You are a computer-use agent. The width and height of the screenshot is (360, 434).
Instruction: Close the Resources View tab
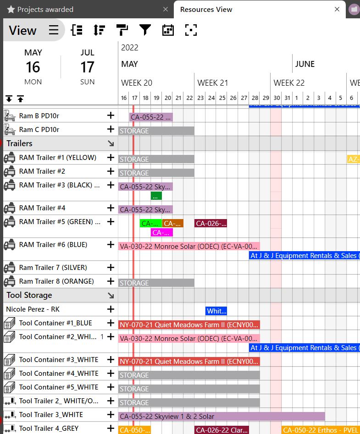click(x=337, y=9)
